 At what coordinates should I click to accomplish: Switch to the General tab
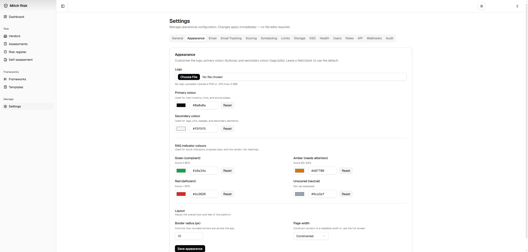[x=177, y=38]
